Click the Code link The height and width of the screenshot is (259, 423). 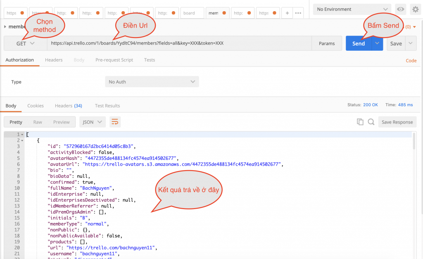coord(411,60)
